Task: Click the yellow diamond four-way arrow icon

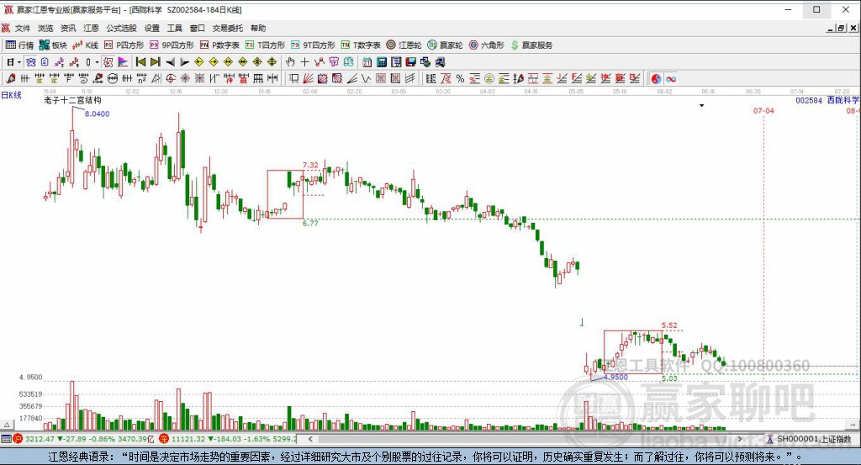Action: pos(272,62)
